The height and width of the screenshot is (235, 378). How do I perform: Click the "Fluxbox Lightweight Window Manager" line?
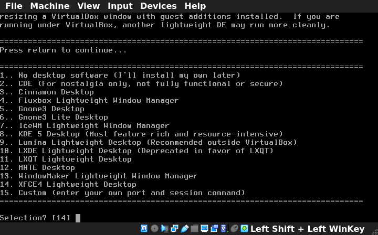click(89, 100)
